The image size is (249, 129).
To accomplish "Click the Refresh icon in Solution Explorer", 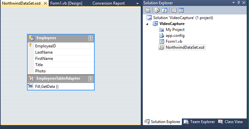I will pyautogui.click(x=164, y=10).
